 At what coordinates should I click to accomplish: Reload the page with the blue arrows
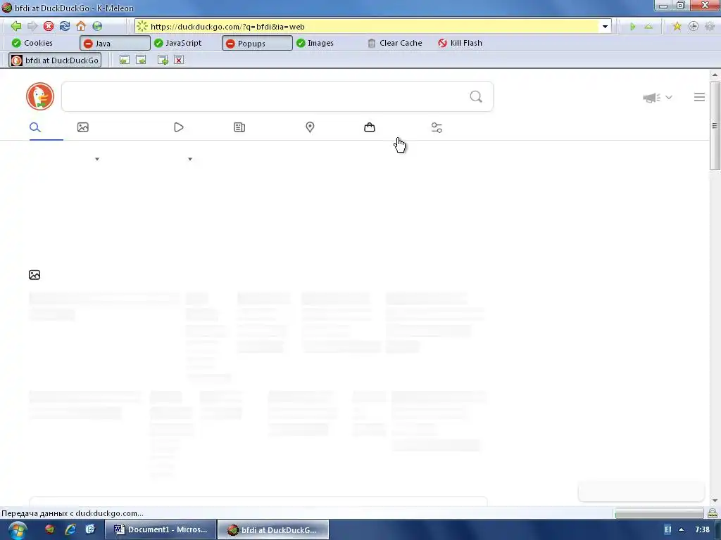[x=64, y=26]
